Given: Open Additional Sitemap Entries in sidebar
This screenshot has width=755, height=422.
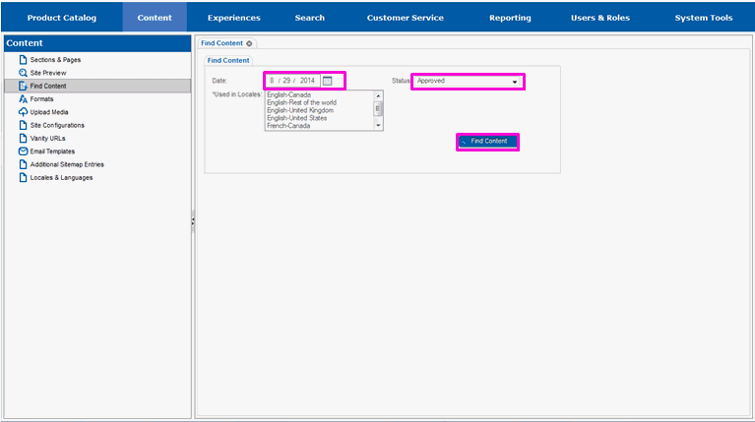Looking at the screenshot, I should coord(67,164).
